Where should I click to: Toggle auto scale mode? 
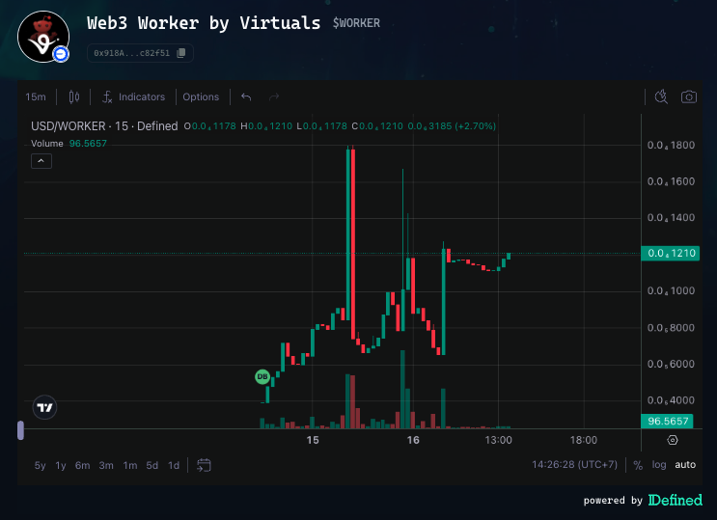(x=685, y=465)
